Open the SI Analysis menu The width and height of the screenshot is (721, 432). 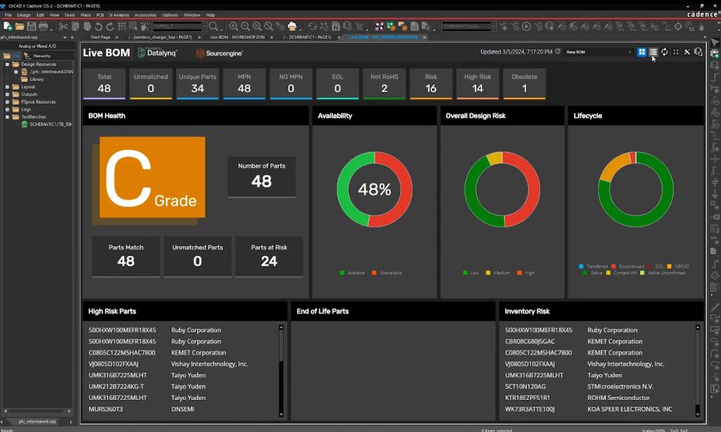[119, 15]
